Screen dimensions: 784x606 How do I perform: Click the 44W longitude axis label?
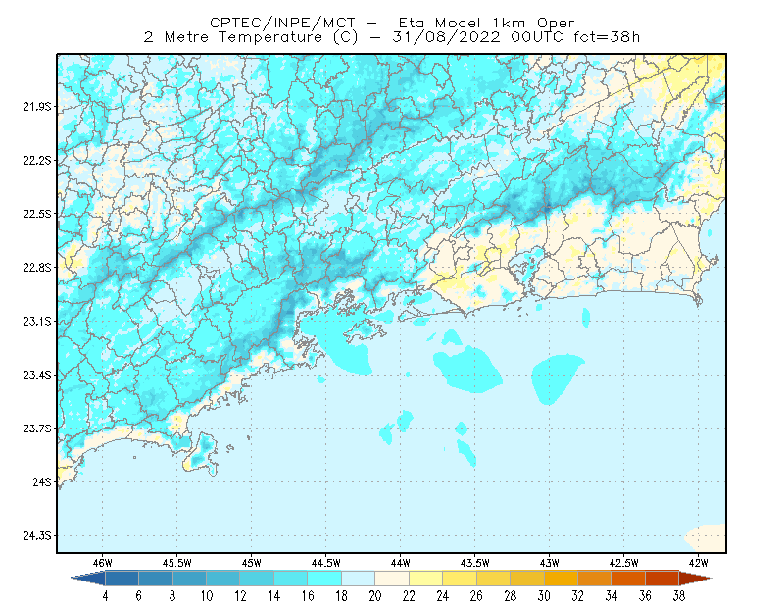click(401, 563)
